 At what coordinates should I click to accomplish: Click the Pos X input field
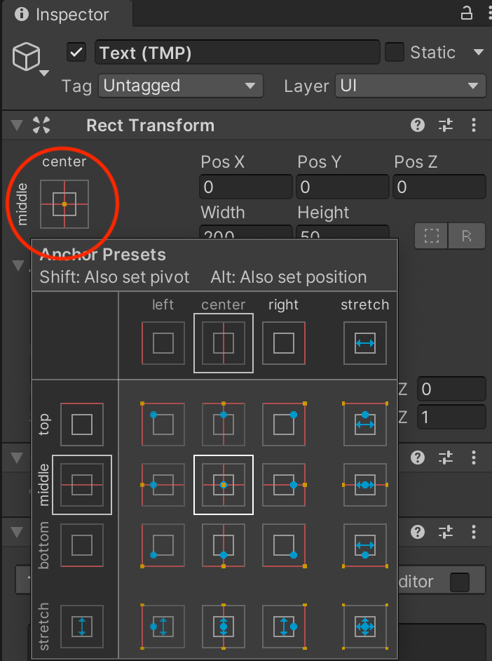point(245,187)
